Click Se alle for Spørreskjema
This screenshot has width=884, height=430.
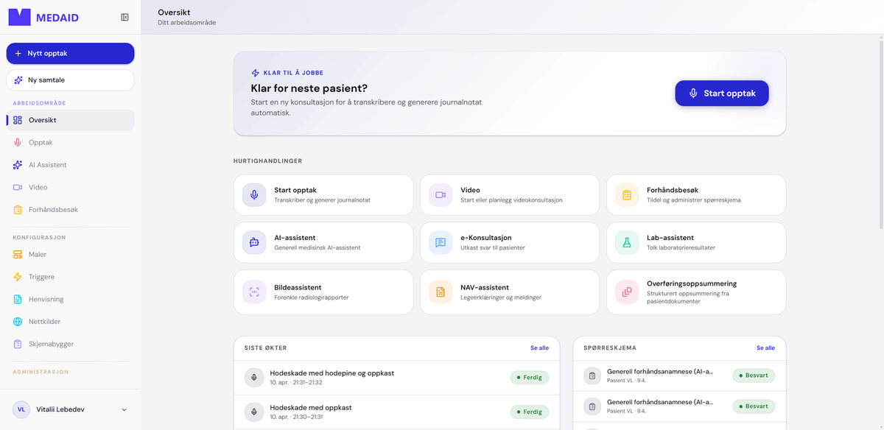tap(765, 348)
